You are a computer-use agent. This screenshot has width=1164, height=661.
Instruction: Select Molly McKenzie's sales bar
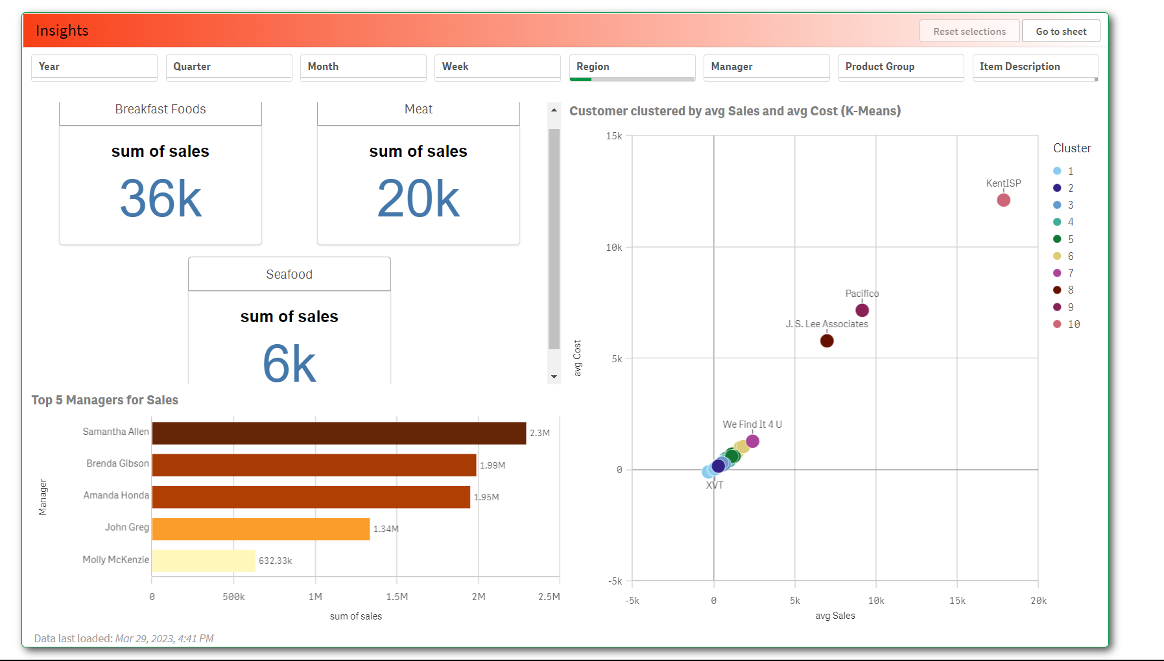pyautogui.click(x=203, y=560)
